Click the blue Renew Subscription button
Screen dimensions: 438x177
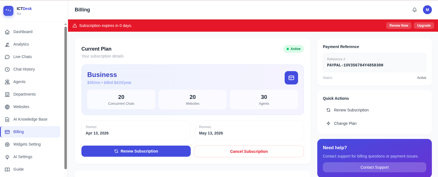[x=136, y=151]
